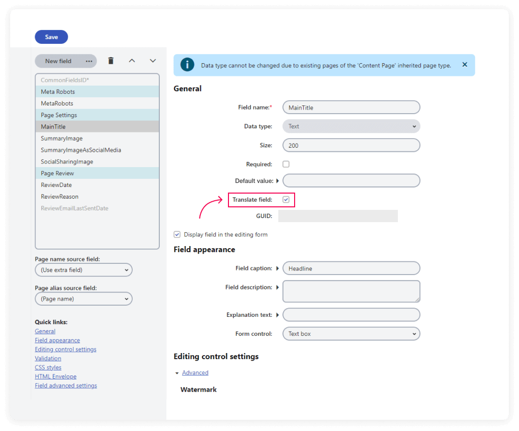Uncheck the Translate field checkbox

pyautogui.click(x=286, y=200)
